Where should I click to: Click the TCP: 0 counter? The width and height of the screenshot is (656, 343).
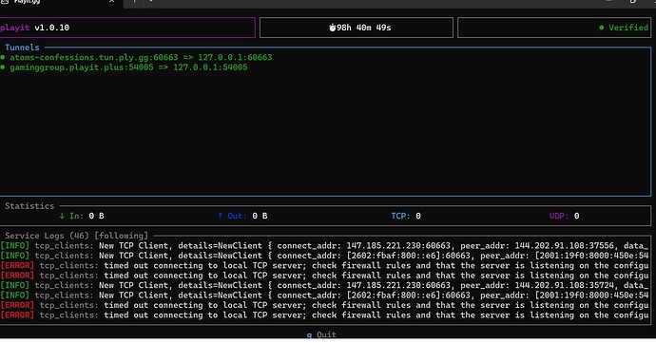click(406, 216)
